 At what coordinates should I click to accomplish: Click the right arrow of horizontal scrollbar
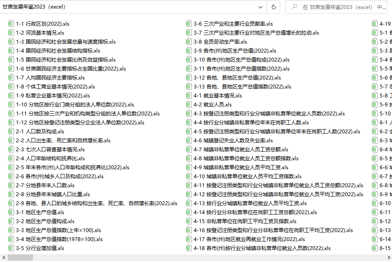tap(389, 257)
